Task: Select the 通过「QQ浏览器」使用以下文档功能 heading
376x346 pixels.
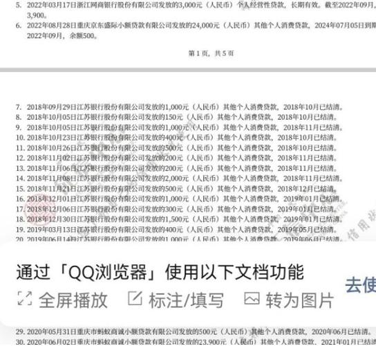Action: pos(160,272)
